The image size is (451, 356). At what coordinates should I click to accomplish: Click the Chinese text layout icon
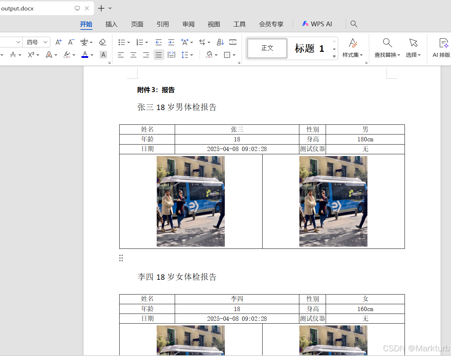click(x=185, y=42)
